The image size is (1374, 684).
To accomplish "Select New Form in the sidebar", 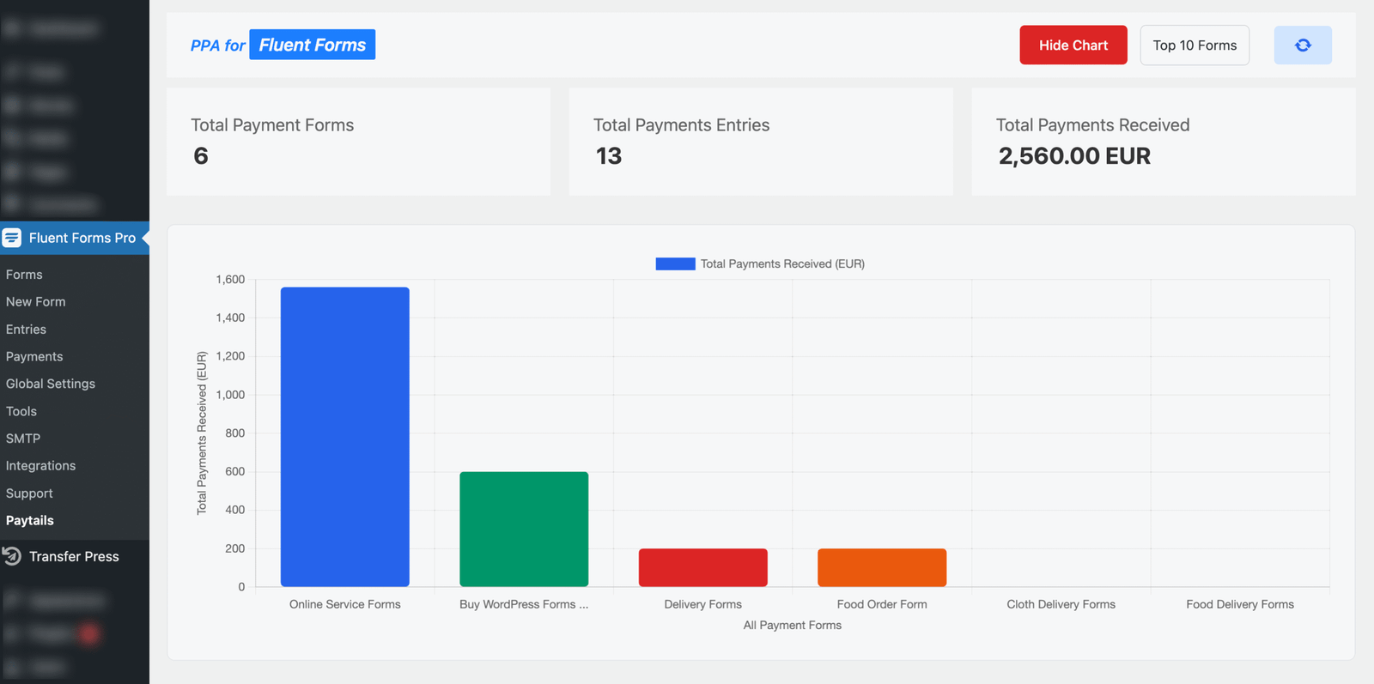I will tap(35, 302).
